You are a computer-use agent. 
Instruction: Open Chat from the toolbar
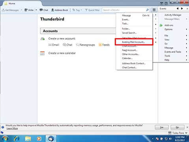pyautogui.click(x=44, y=10)
